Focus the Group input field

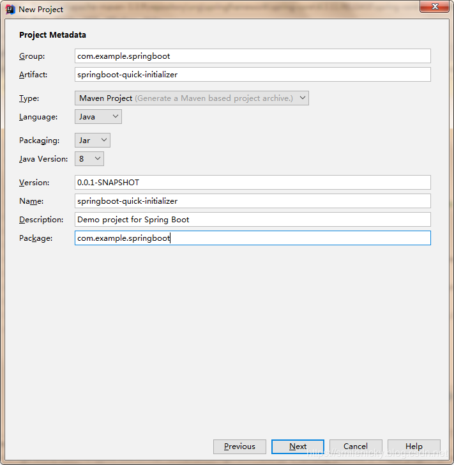coord(253,56)
